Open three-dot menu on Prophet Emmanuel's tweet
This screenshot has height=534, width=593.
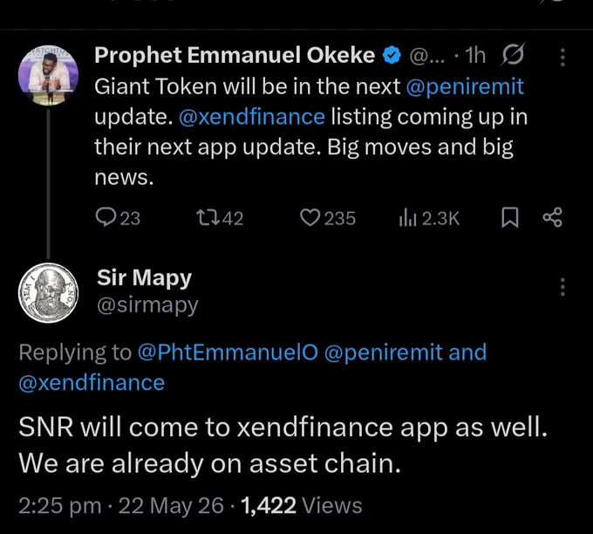[x=562, y=58]
